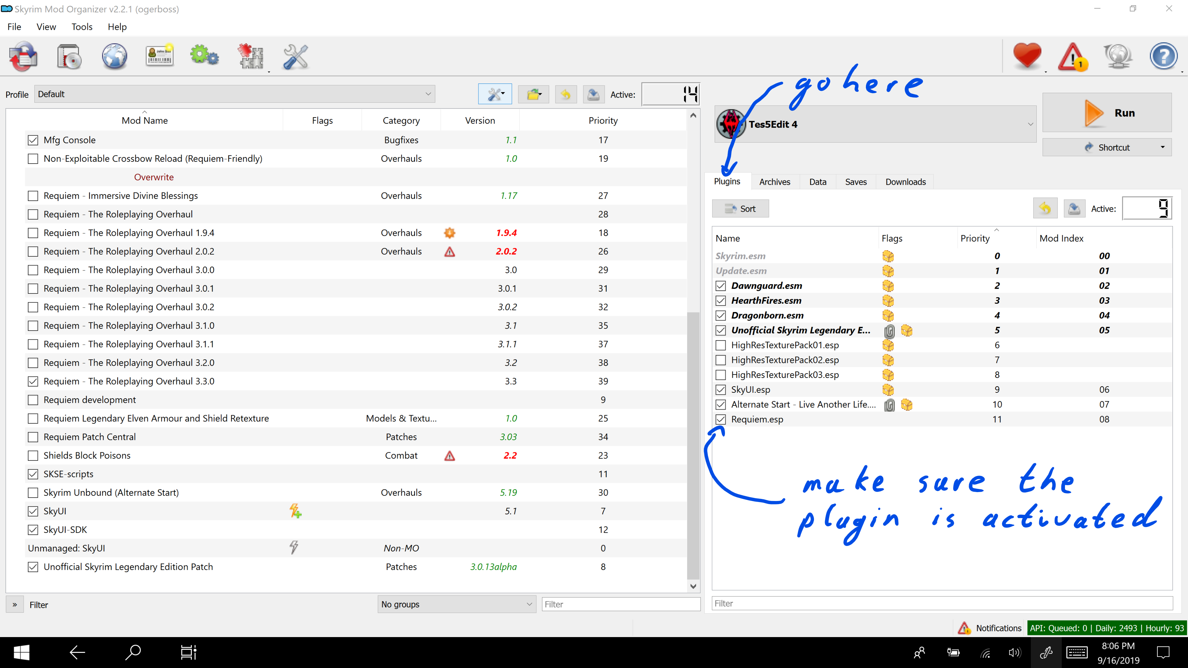The width and height of the screenshot is (1188, 668).
Task: Uncheck Requiem Roleplaying Overhaul 3.3.0
Action: click(33, 381)
